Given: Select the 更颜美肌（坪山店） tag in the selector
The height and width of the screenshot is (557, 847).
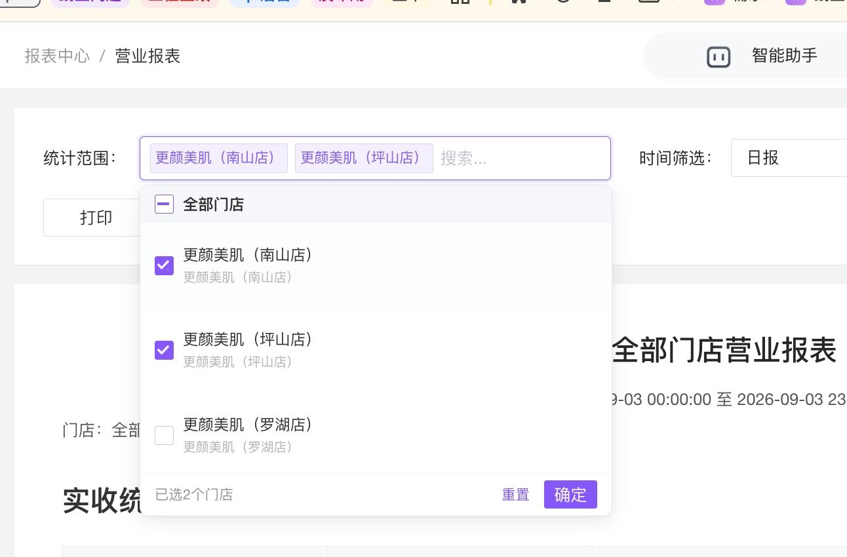Looking at the screenshot, I should click(x=364, y=158).
